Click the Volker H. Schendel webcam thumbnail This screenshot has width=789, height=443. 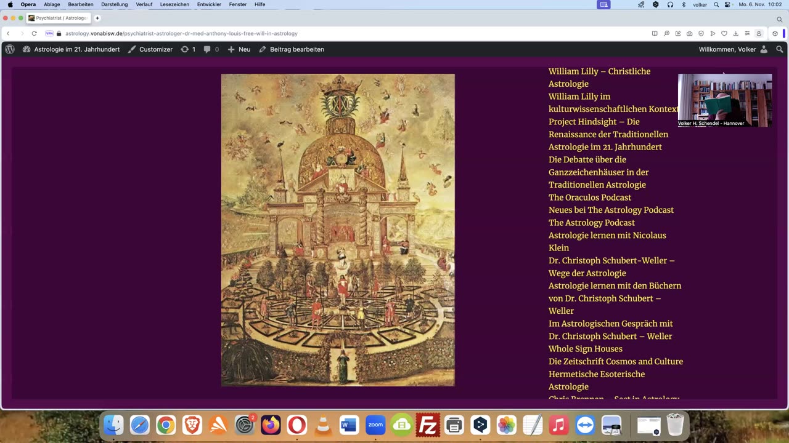pyautogui.click(x=725, y=100)
